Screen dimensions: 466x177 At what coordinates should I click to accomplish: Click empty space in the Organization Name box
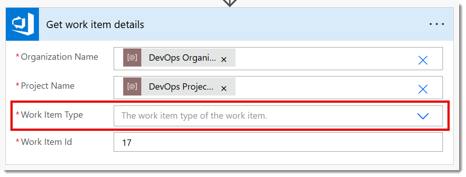324,59
